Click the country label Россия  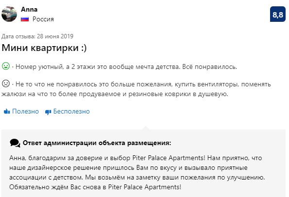pyautogui.click(x=43, y=19)
